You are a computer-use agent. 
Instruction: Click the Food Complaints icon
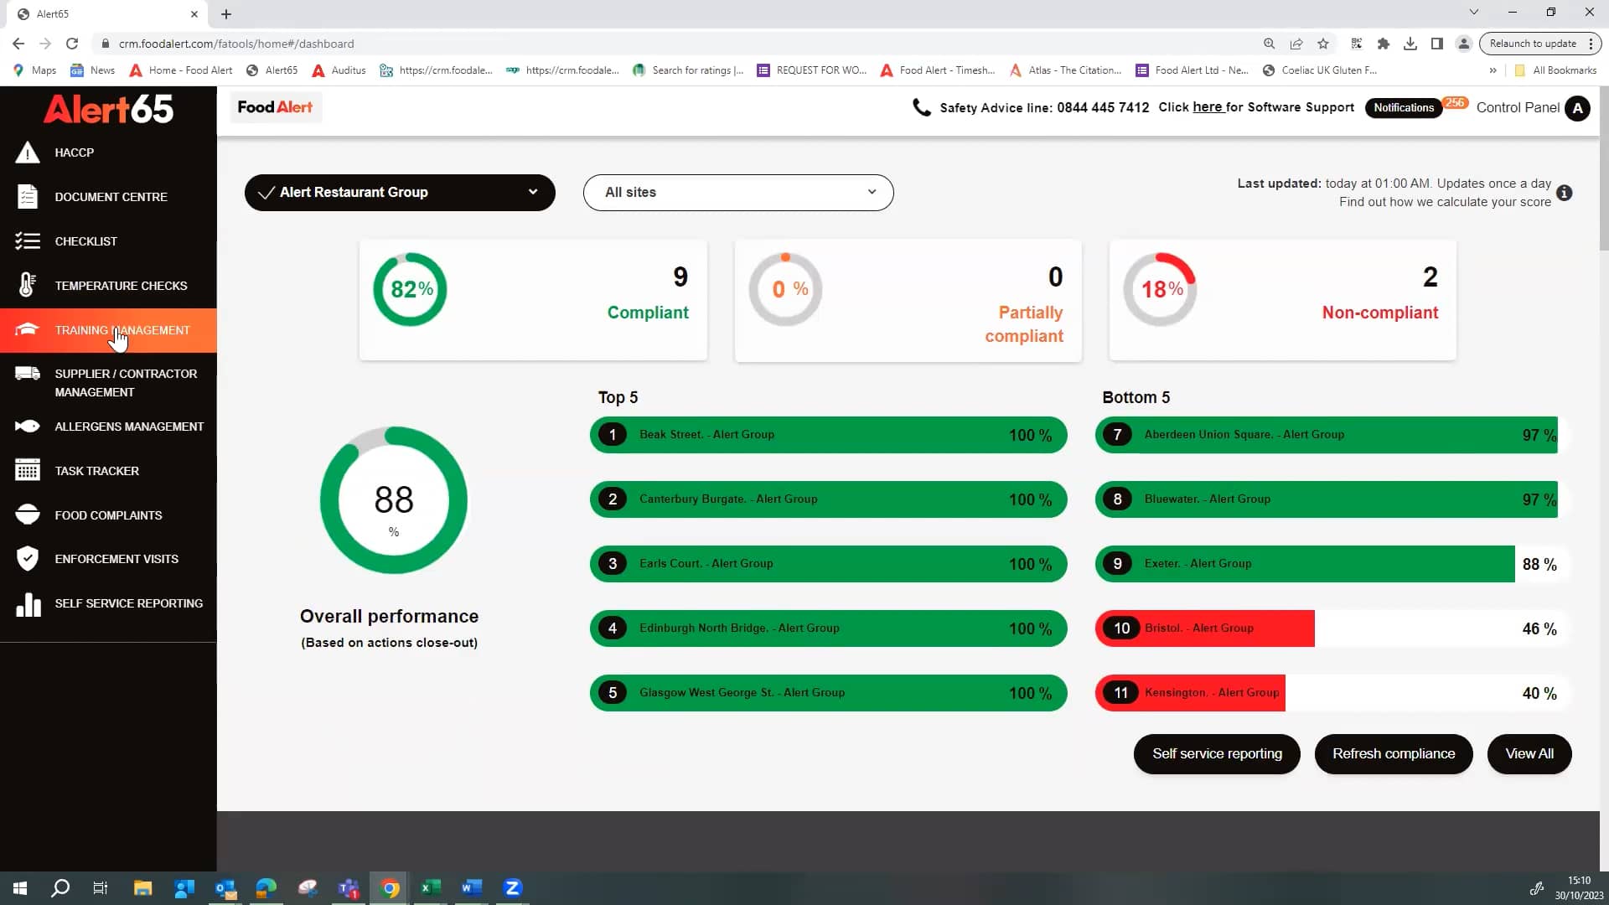point(28,515)
